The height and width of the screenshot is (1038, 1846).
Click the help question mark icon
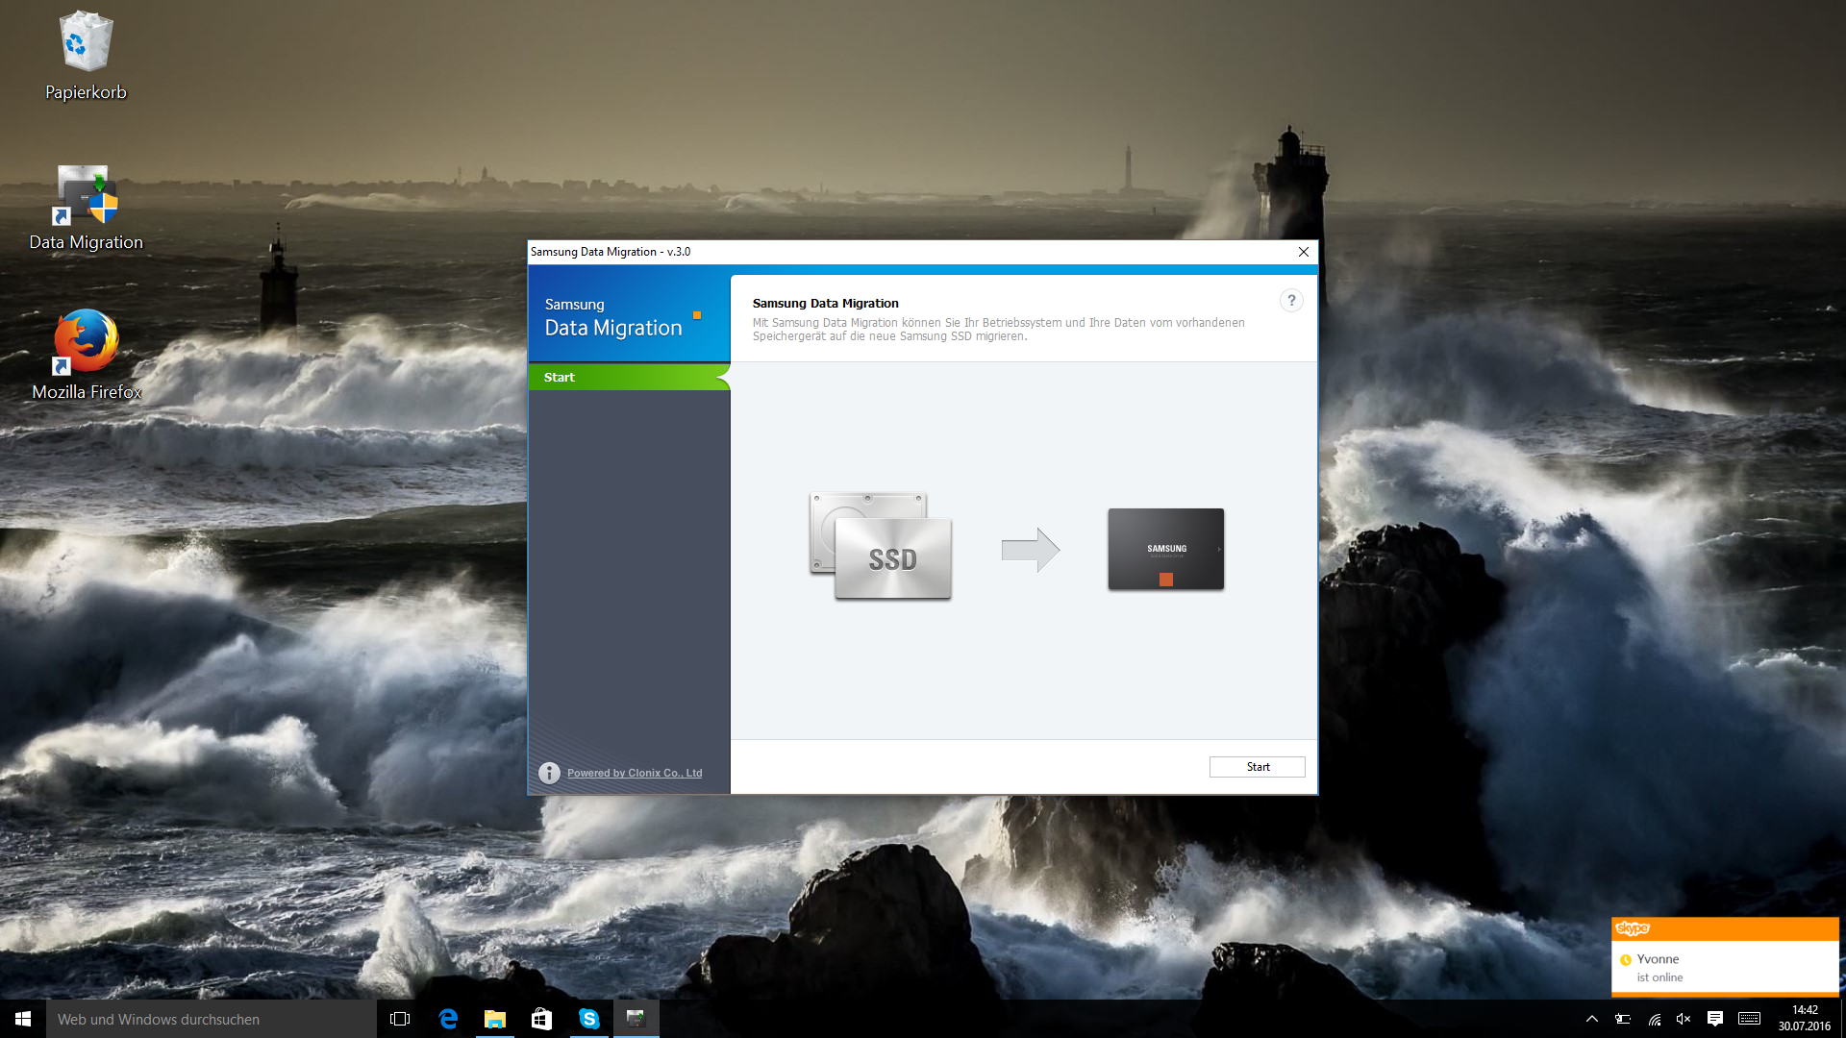pos(1291,301)
